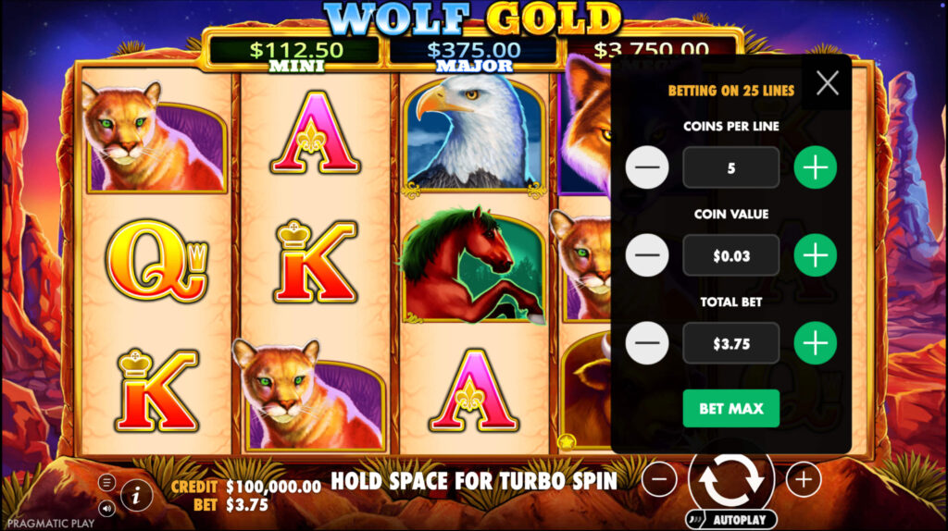Click the MINI jackpot display

[x=295, y=55]
